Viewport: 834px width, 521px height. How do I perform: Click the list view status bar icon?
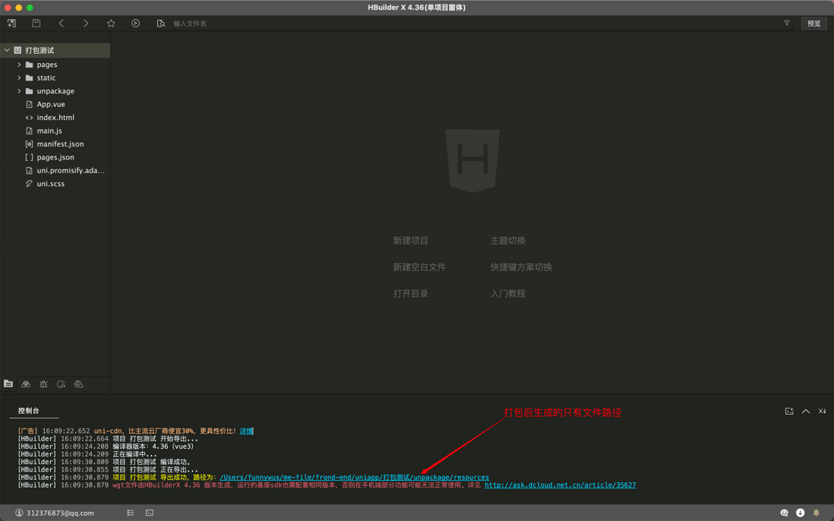click(131, 513)
